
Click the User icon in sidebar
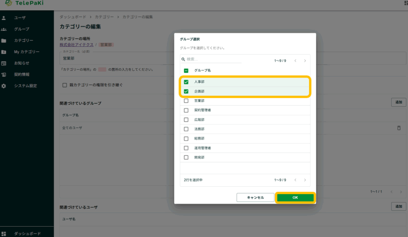pos(4,18)
